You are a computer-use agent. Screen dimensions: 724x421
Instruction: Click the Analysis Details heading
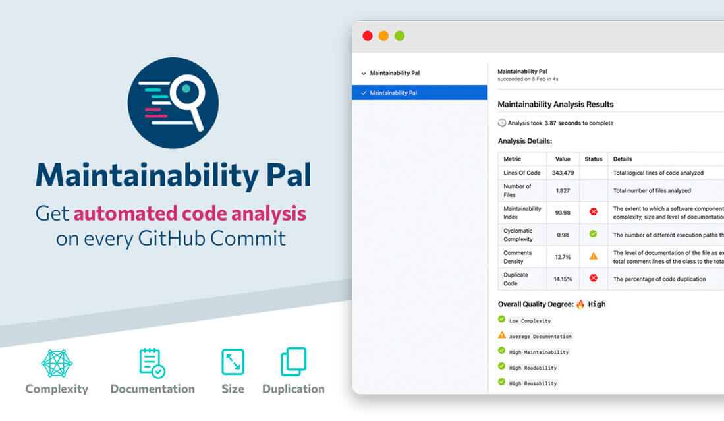(x=525, y=141)
